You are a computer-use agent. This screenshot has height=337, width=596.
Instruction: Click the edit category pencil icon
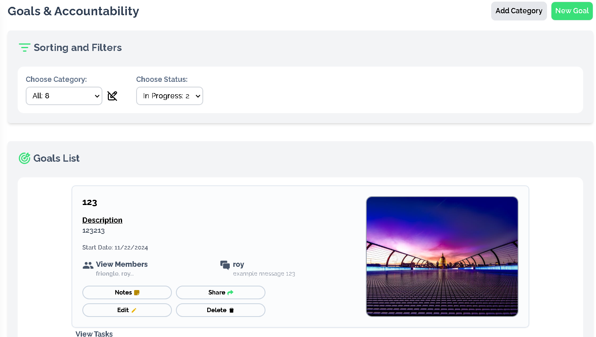[x=112, y=96]
